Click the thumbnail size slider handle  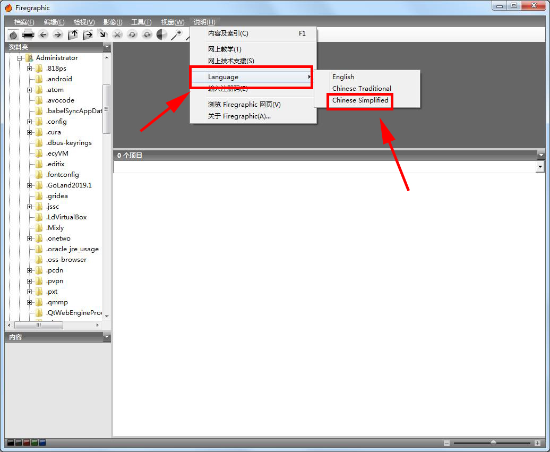click(x=494, y=443)
